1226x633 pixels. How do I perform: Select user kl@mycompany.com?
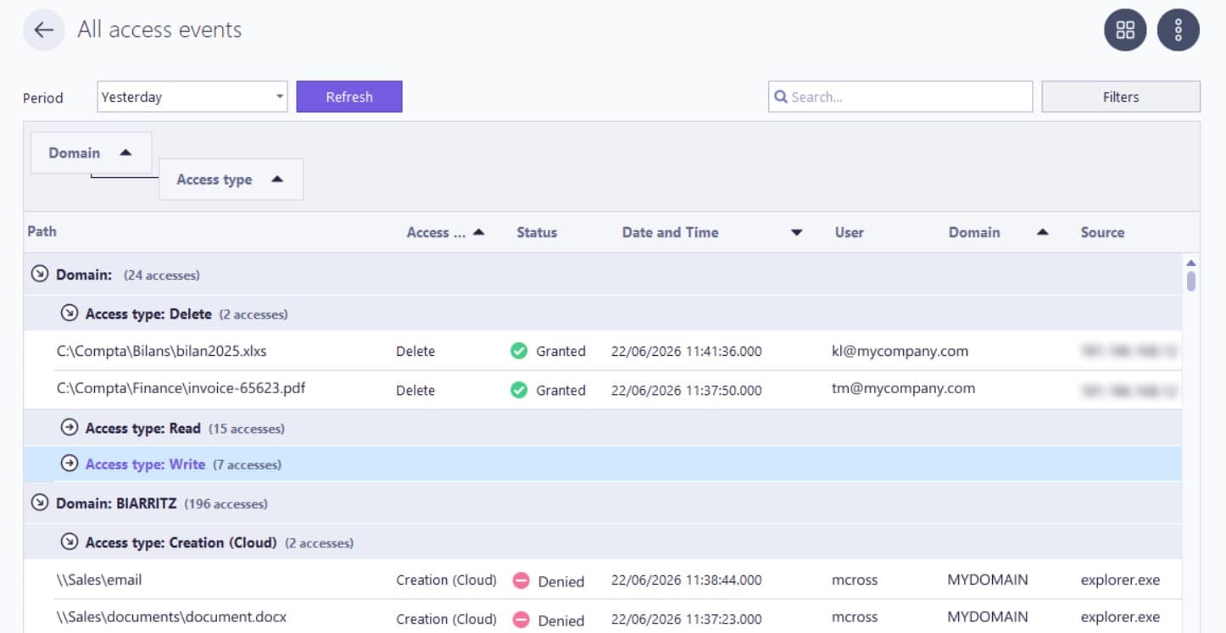point(900,351)
